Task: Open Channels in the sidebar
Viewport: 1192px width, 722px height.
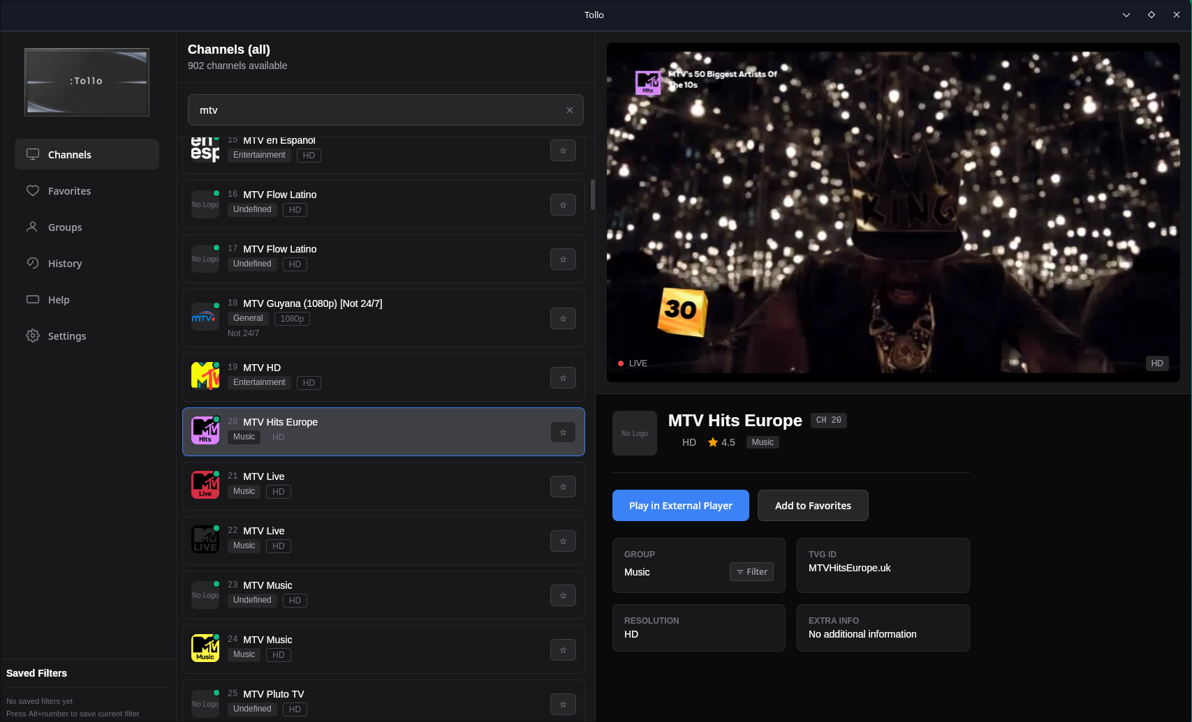Action: tap(87, 154)
